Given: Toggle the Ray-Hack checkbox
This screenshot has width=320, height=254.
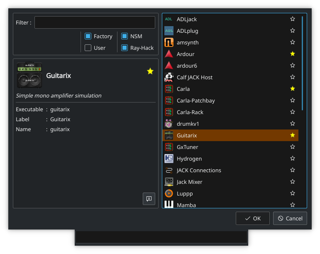Looking at the screenshot, I should click(x=125, y=48).
